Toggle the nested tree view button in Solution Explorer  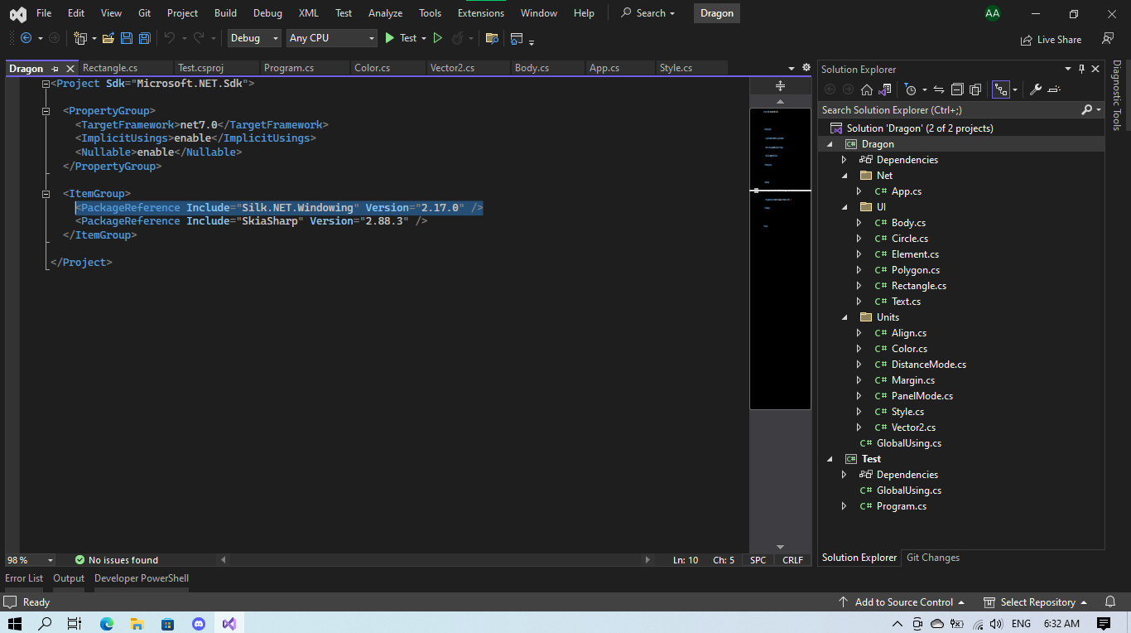[1000, 89]
